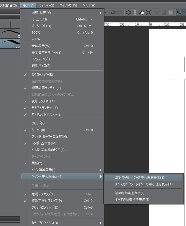Click on the white canvas page
Screen dimensions: 186x226
(167, 128)
